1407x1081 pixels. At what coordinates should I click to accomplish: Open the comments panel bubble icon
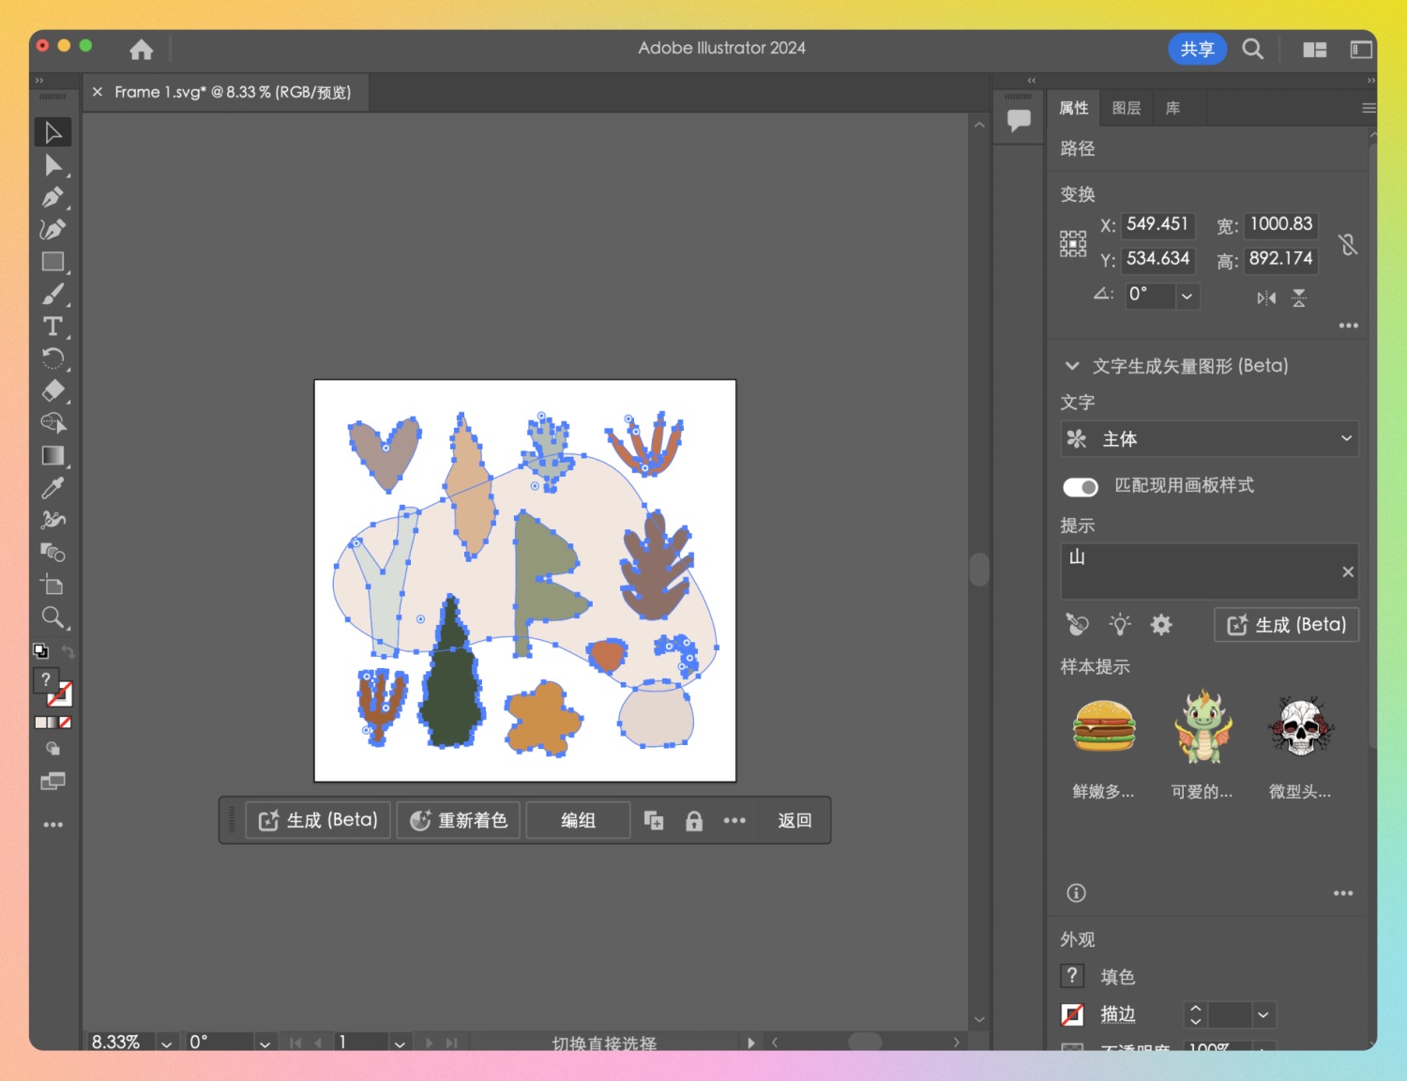(x=1019, y=120)
